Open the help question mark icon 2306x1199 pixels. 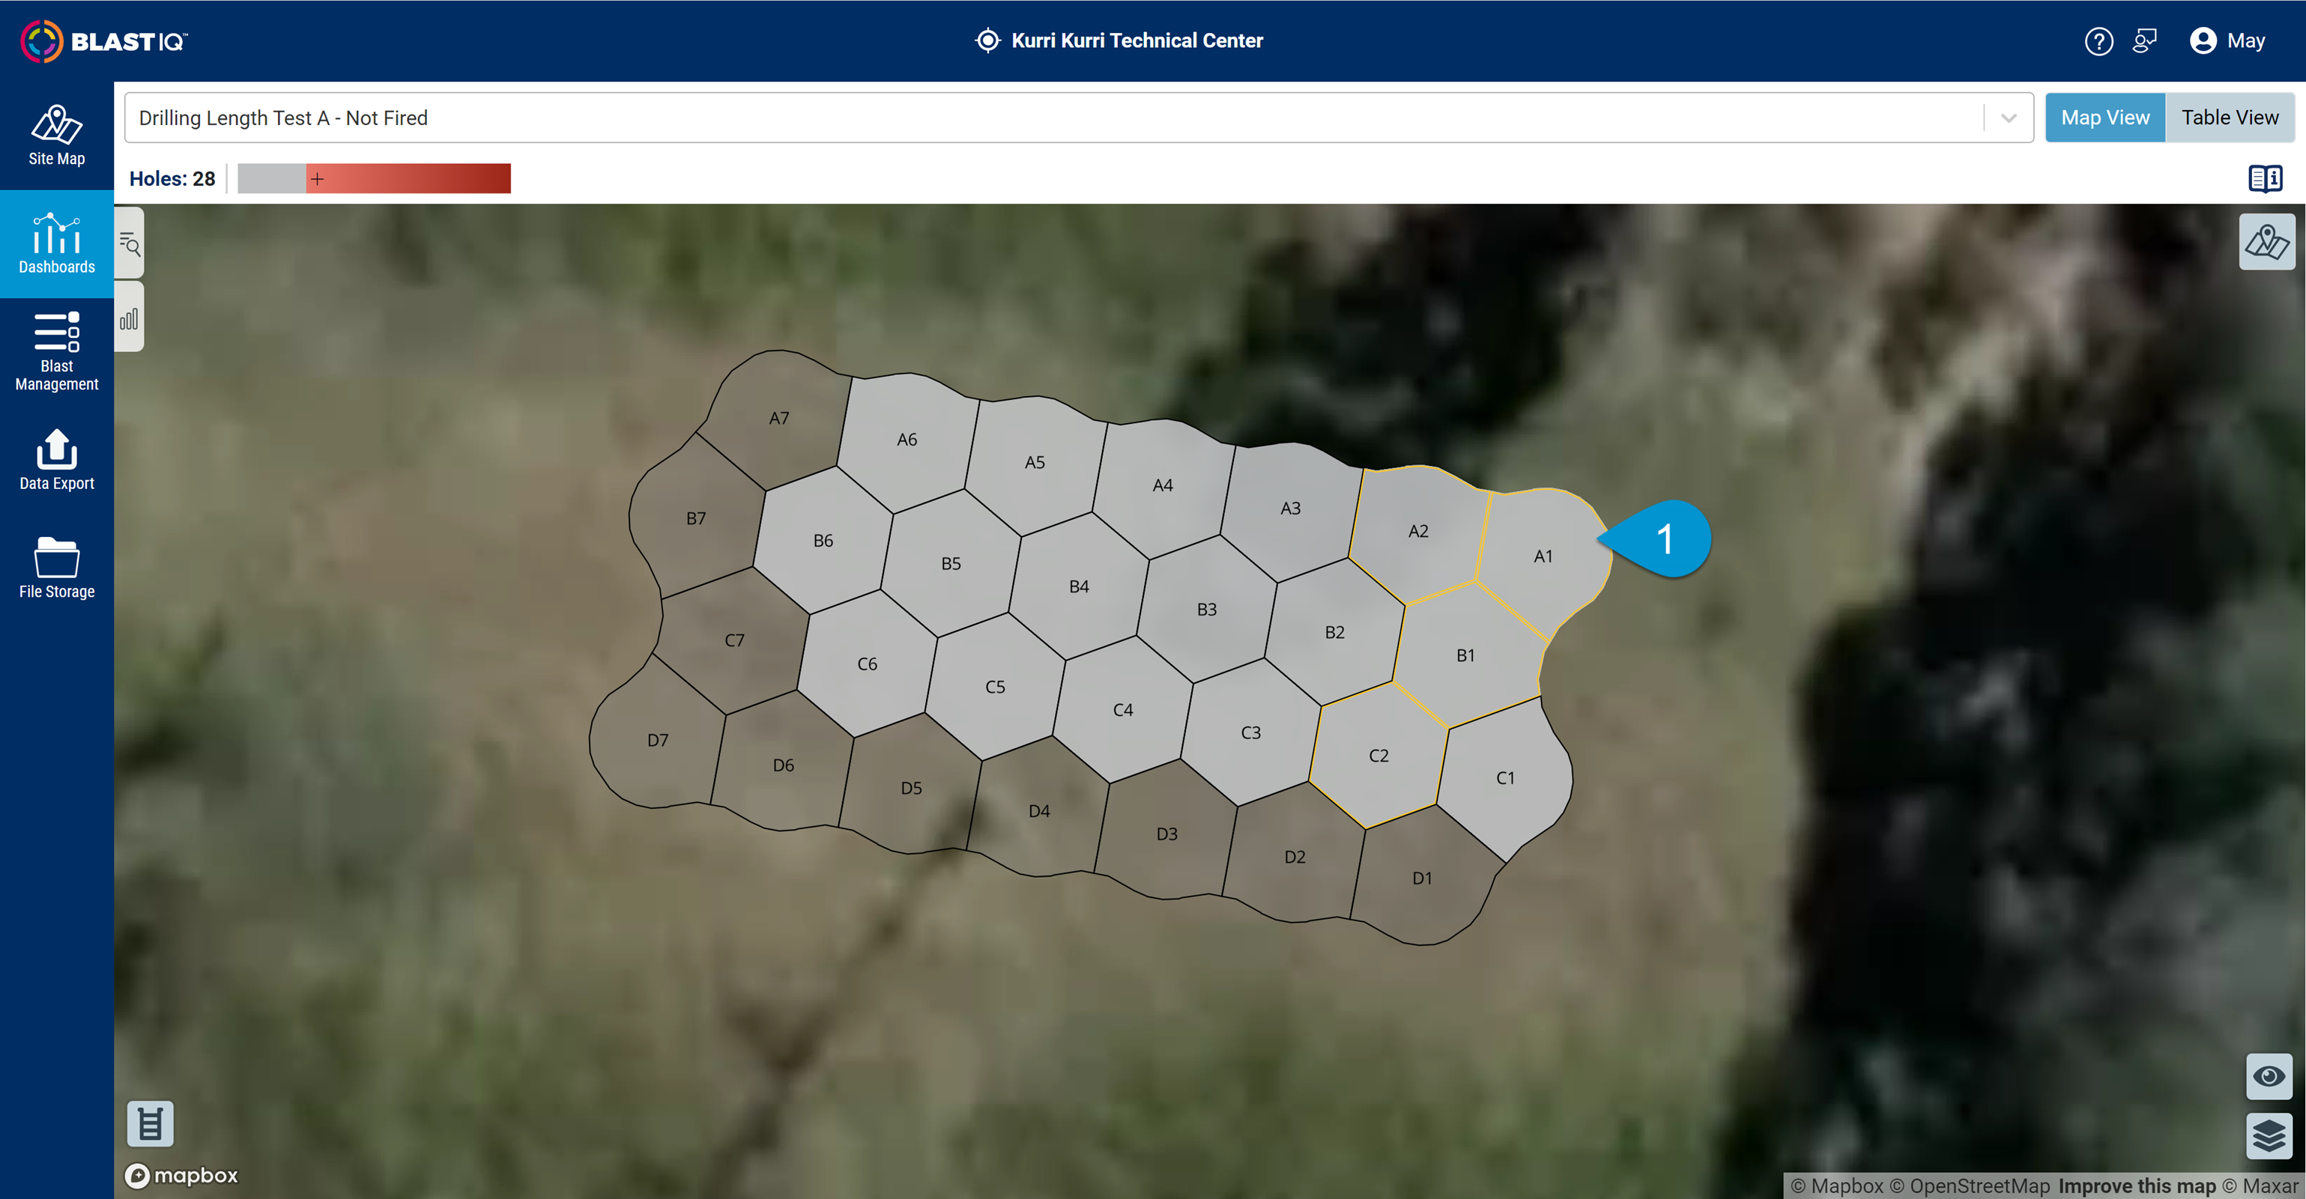coord(2098,41)
